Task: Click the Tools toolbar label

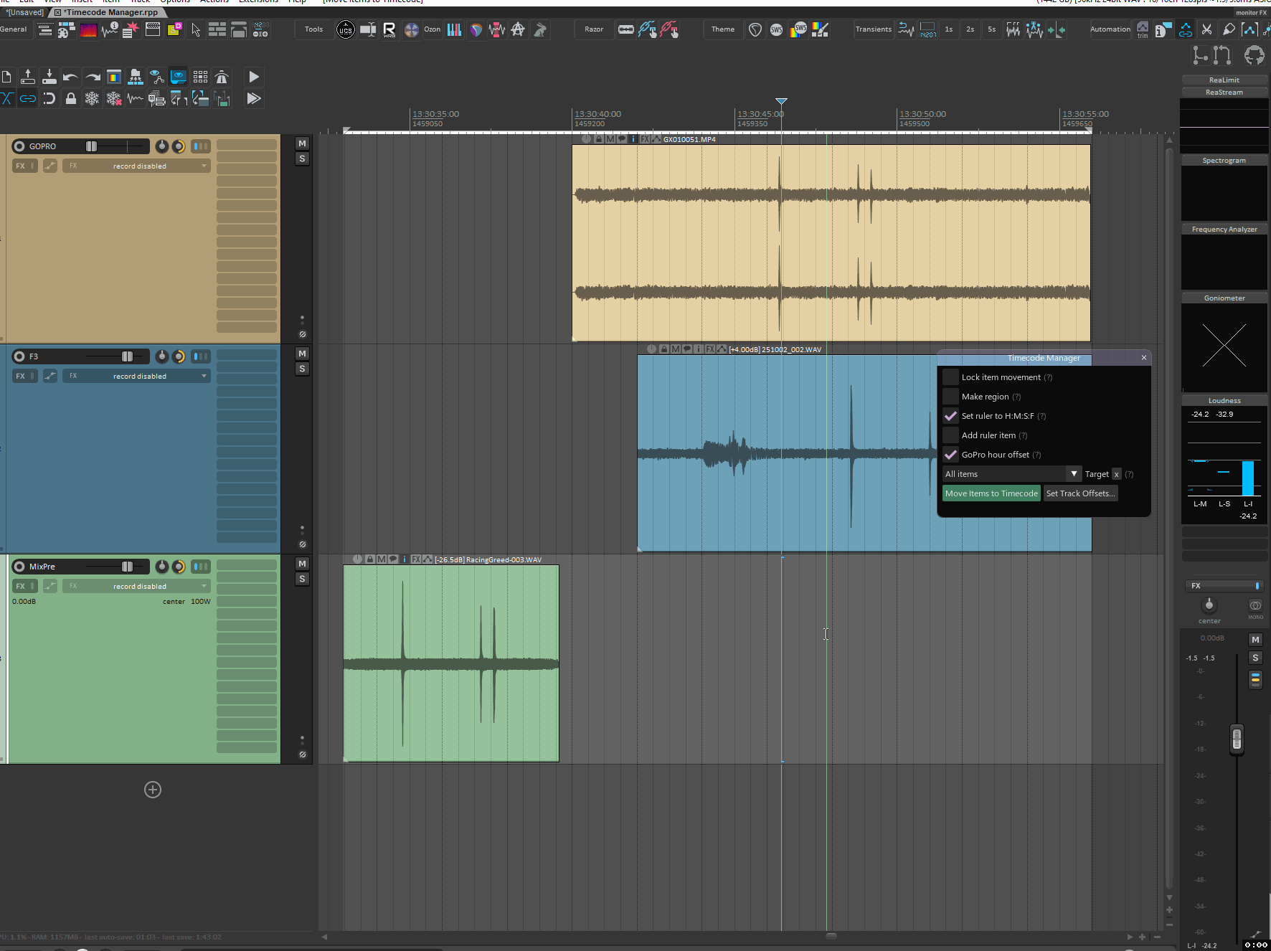Action: pyautogui.click(x=313, y=29)
